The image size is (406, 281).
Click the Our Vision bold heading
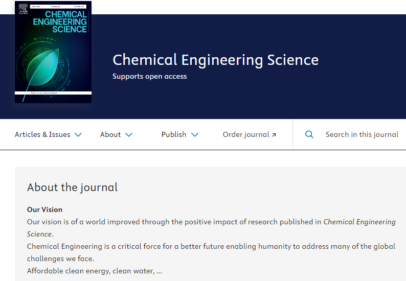(x=44, y=209)
